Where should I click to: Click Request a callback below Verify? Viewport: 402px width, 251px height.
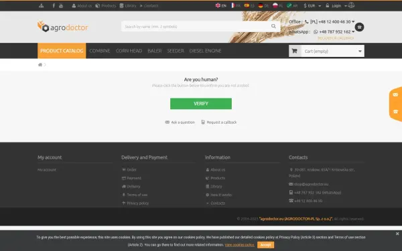click(x=219, y=122)
